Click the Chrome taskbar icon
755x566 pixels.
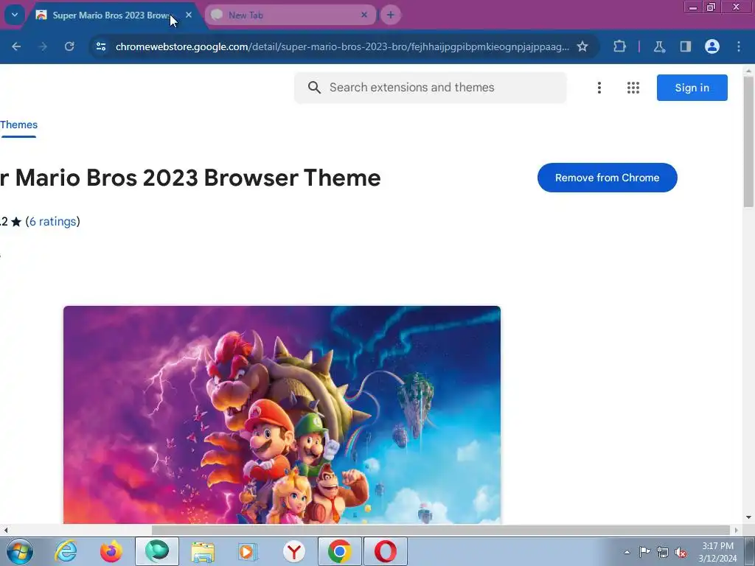tap(340, 551)
